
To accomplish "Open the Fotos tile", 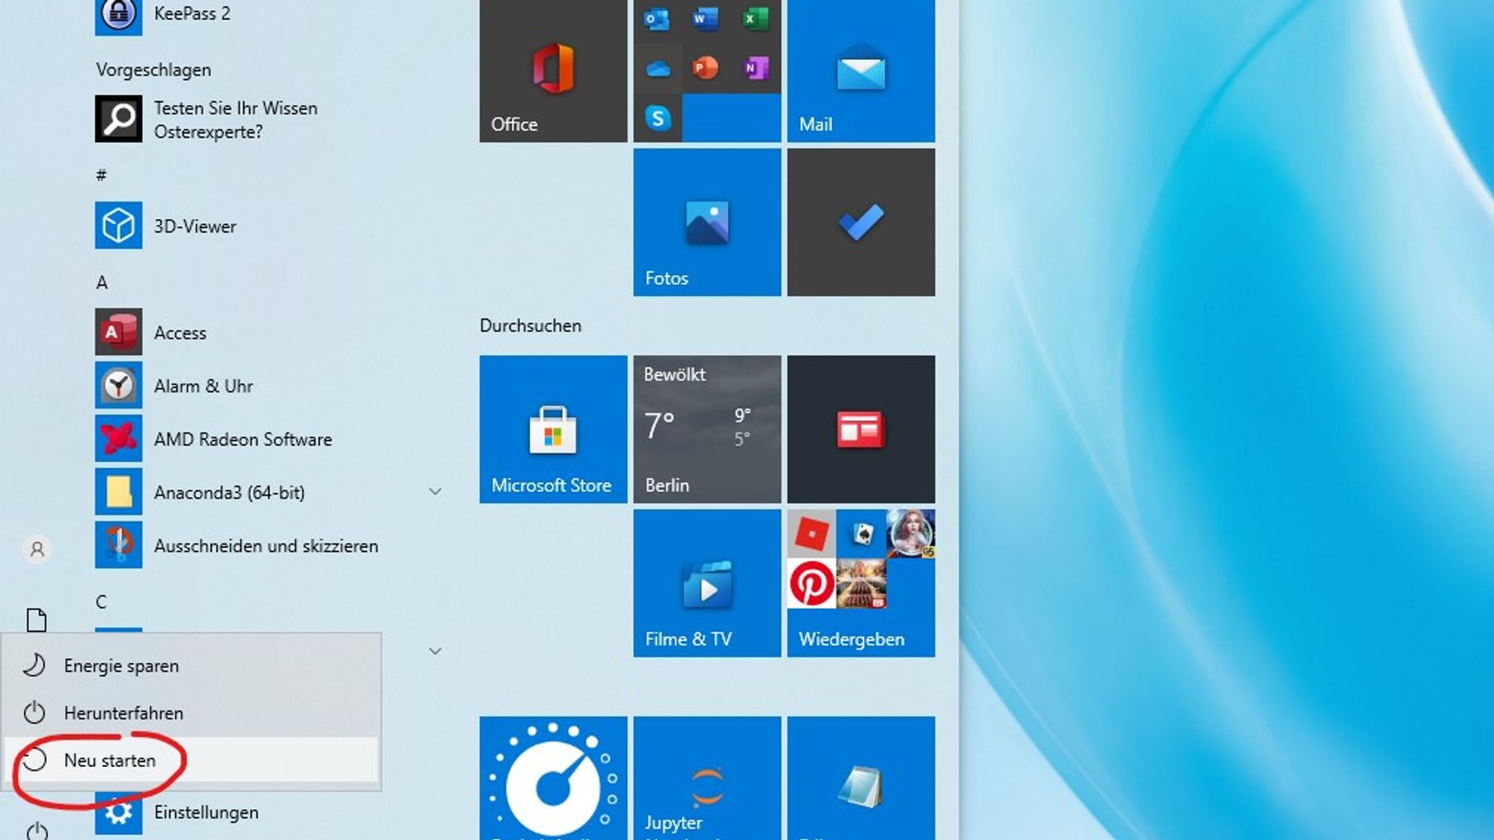I will pyautogui.click(x=707, y=222).
